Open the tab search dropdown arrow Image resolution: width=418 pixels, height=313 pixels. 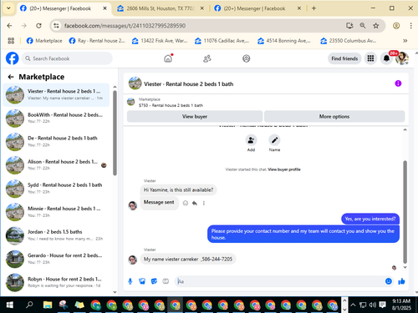point(8,8)
